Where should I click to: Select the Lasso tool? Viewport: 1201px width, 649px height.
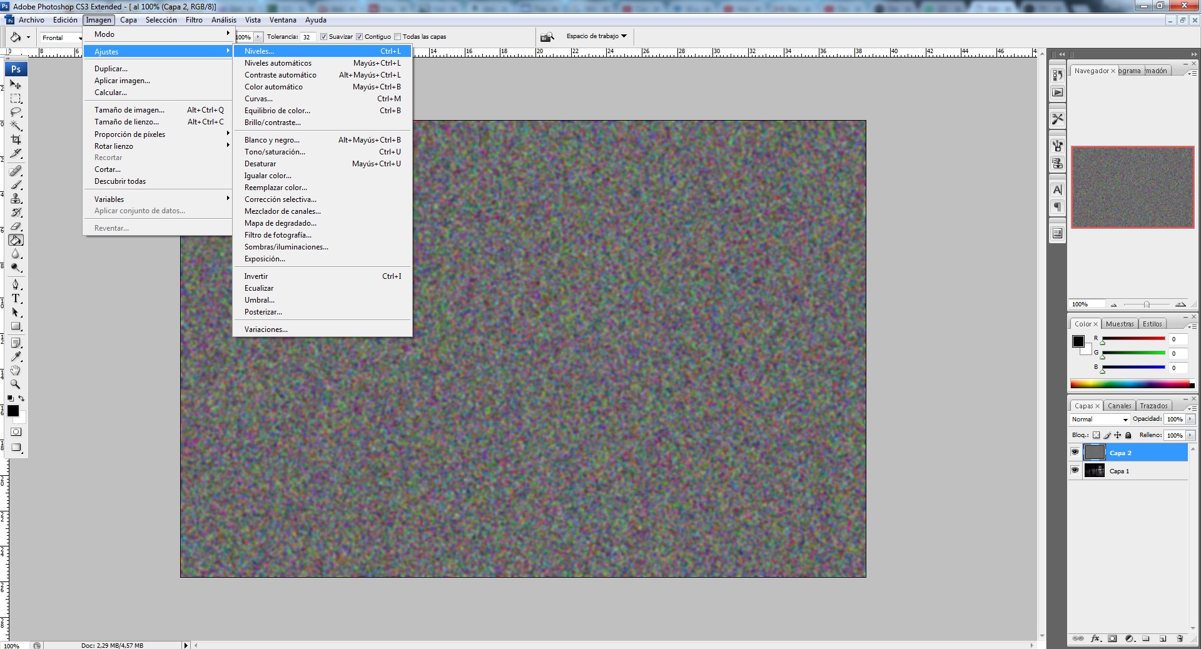(16, 113)
